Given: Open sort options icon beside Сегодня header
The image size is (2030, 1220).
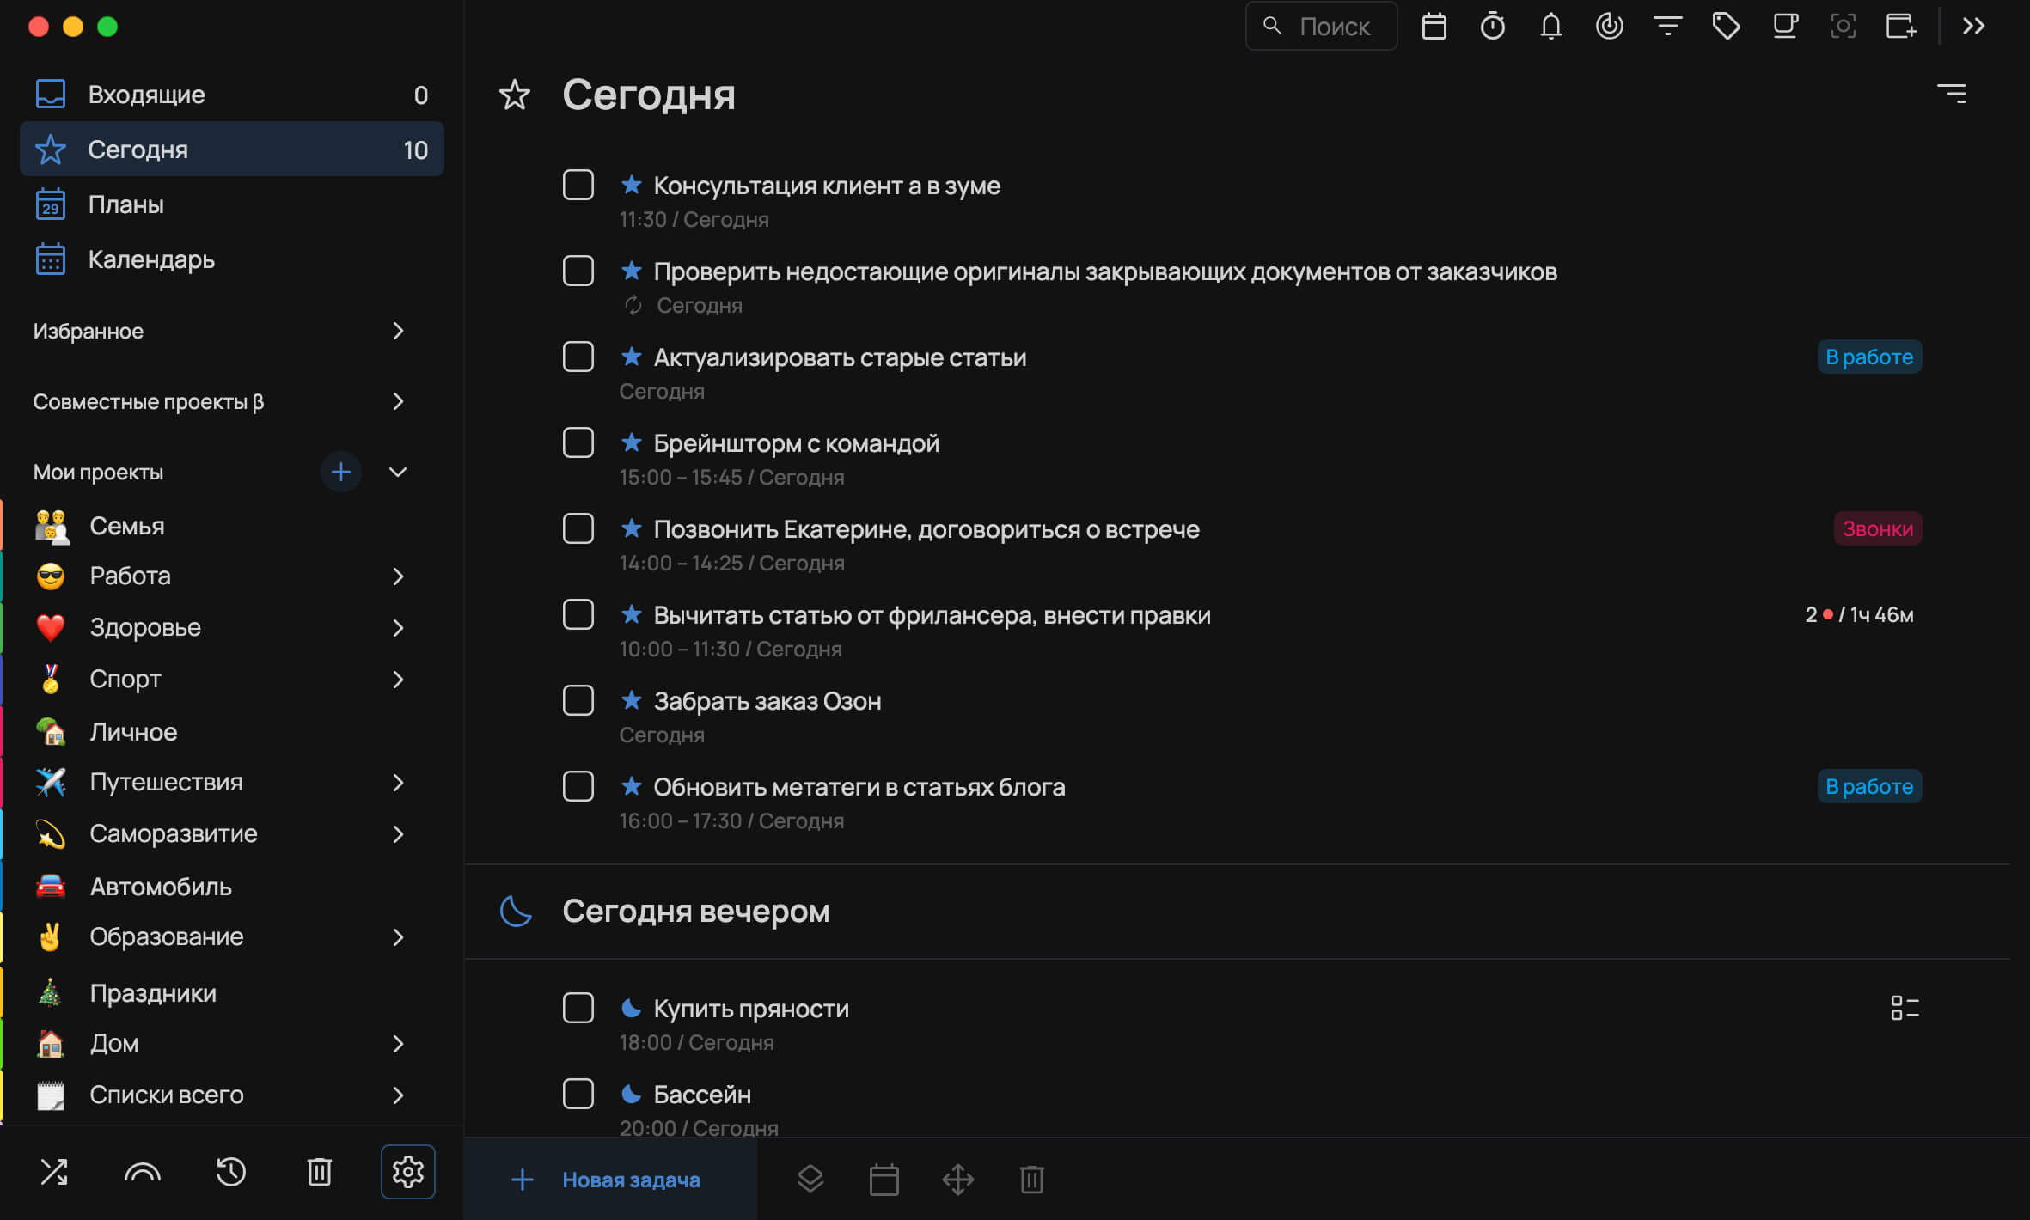Looking at the screenshot, I should (1951, 93).
